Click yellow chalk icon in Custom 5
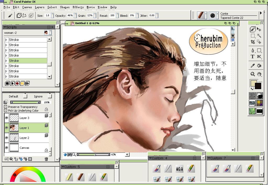 pos(69,177)
